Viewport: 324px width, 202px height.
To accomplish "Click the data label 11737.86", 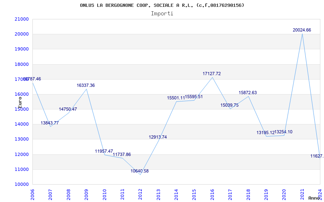I will click(122, 154).
